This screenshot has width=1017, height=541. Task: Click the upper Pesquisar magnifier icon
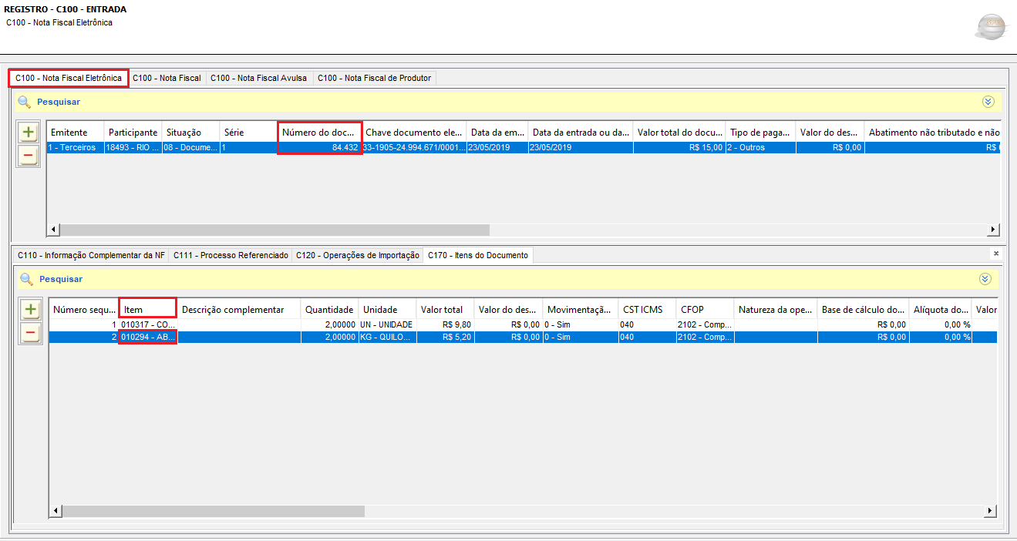[x=24, y=102]
